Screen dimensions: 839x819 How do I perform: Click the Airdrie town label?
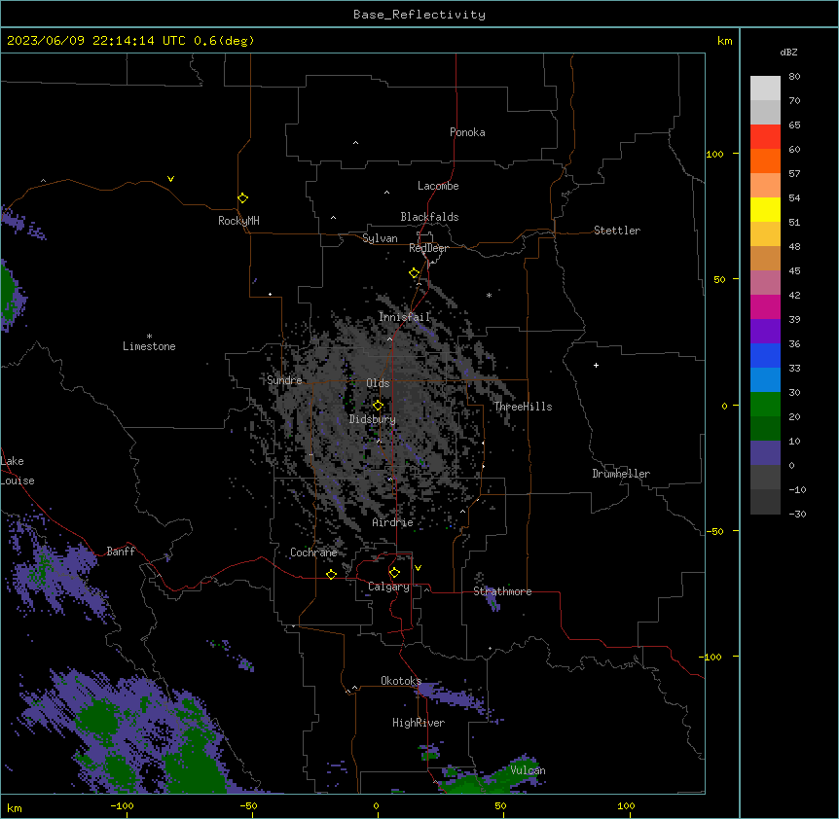click(x=393, y=522)
